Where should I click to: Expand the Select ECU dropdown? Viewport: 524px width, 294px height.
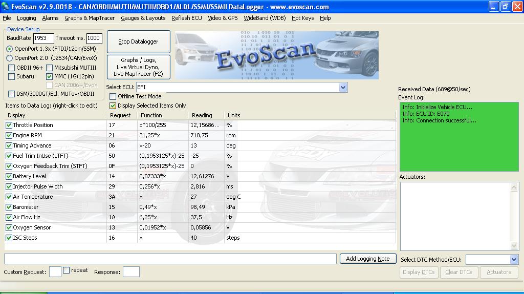[343, 88]
